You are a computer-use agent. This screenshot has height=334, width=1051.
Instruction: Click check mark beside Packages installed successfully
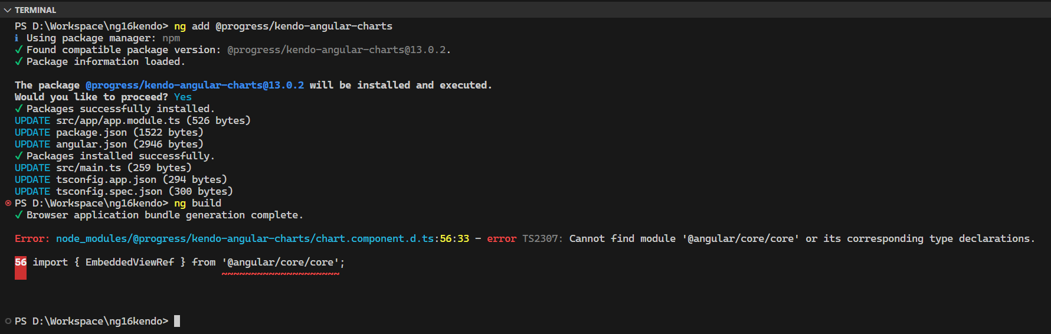coord(19,156)
